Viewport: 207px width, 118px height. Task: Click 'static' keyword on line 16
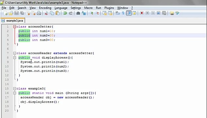pyautogui.click(x=38, y=93)
